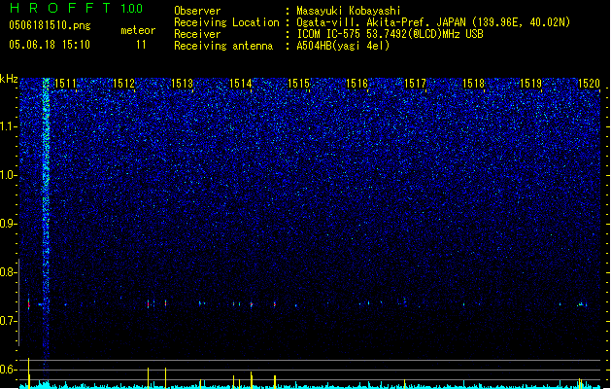This screenshot has width=611, height=389.
Task: Select the Ogata-vill. Akita-Pref. JAPAN location text
Action: [433, 22]
